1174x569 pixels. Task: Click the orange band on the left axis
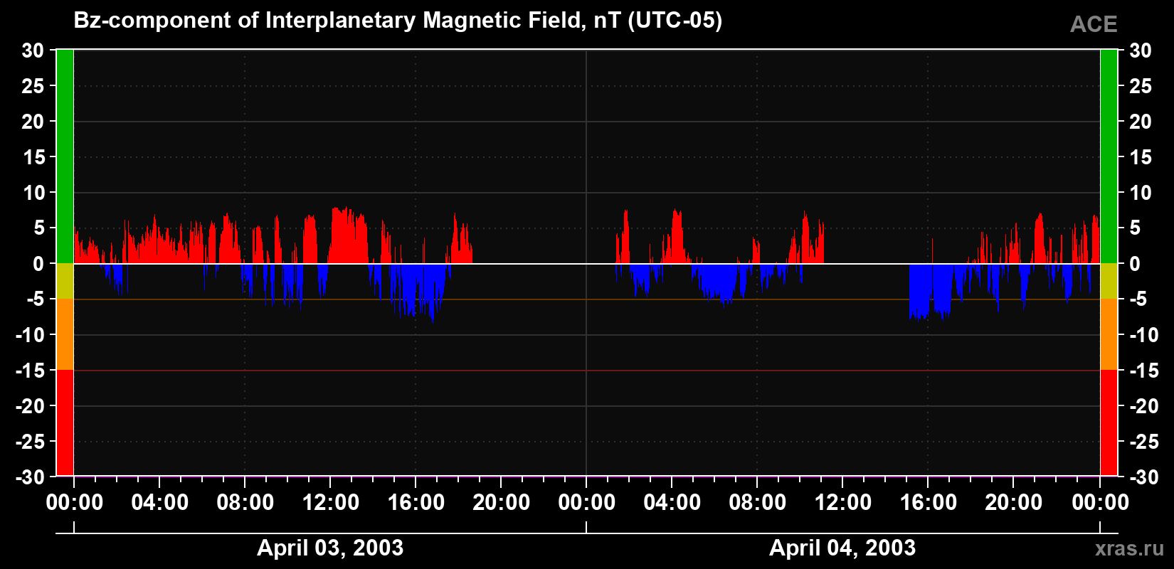pos(65,334)
